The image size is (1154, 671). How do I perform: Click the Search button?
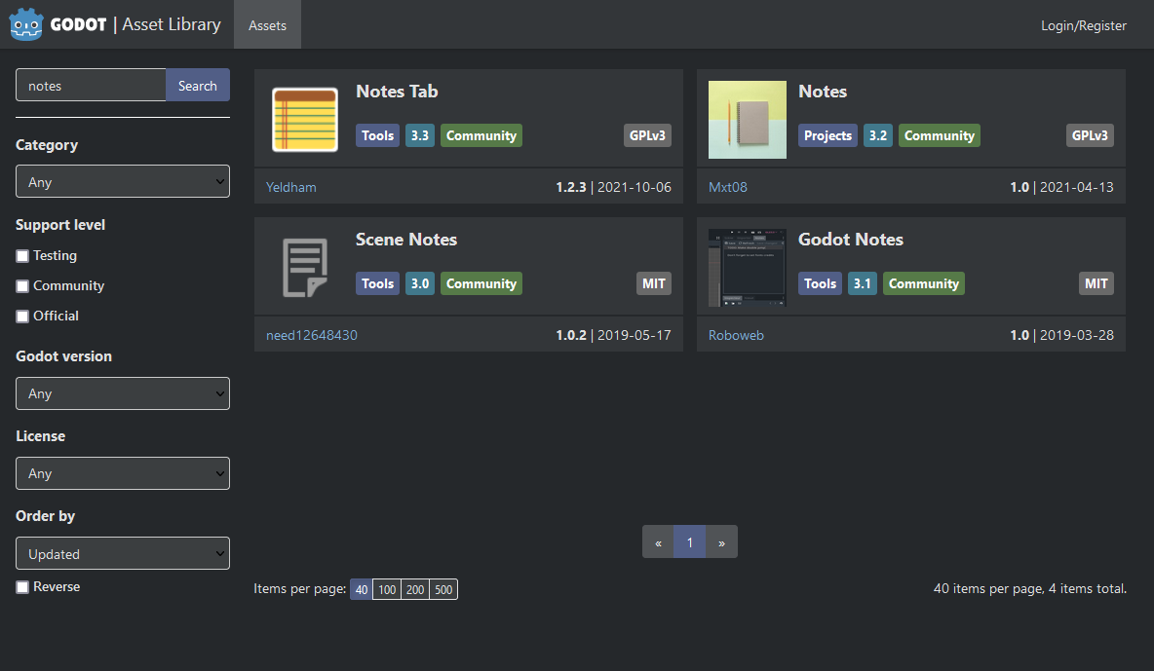[x=197, y=86]
